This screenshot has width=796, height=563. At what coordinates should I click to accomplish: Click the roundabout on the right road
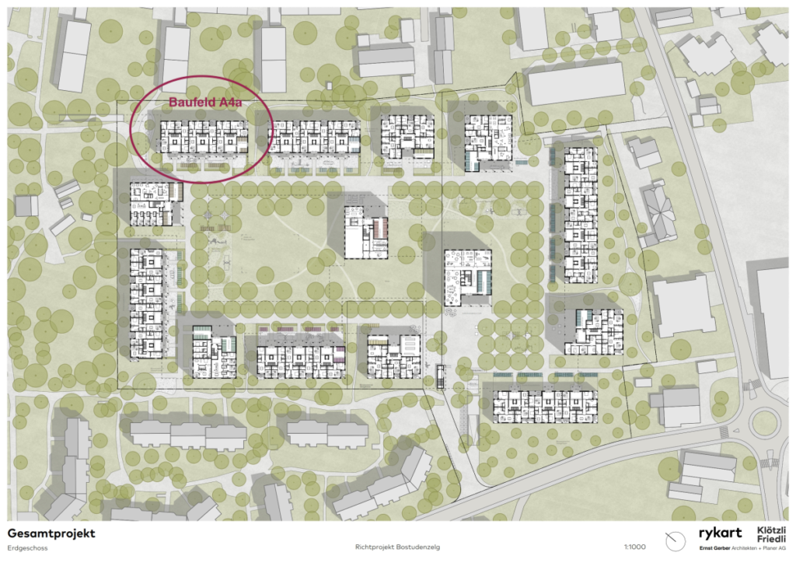click(763, 424)
